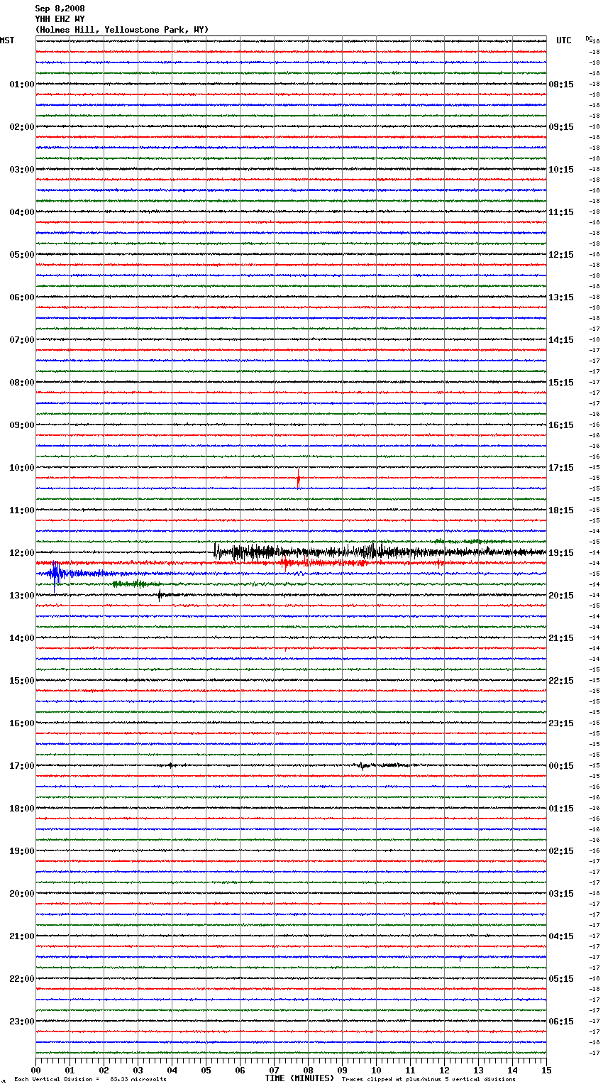Viewport: 603px width, 1089px height.
Task: Click the 14:00 MST time label
Action: tap(21, 638)
